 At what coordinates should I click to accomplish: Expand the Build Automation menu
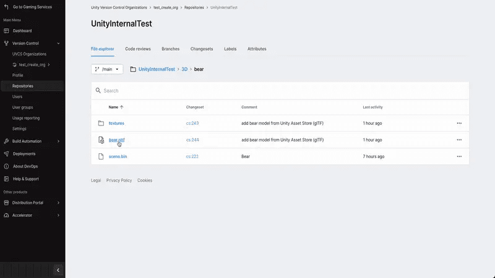(58, 141)
